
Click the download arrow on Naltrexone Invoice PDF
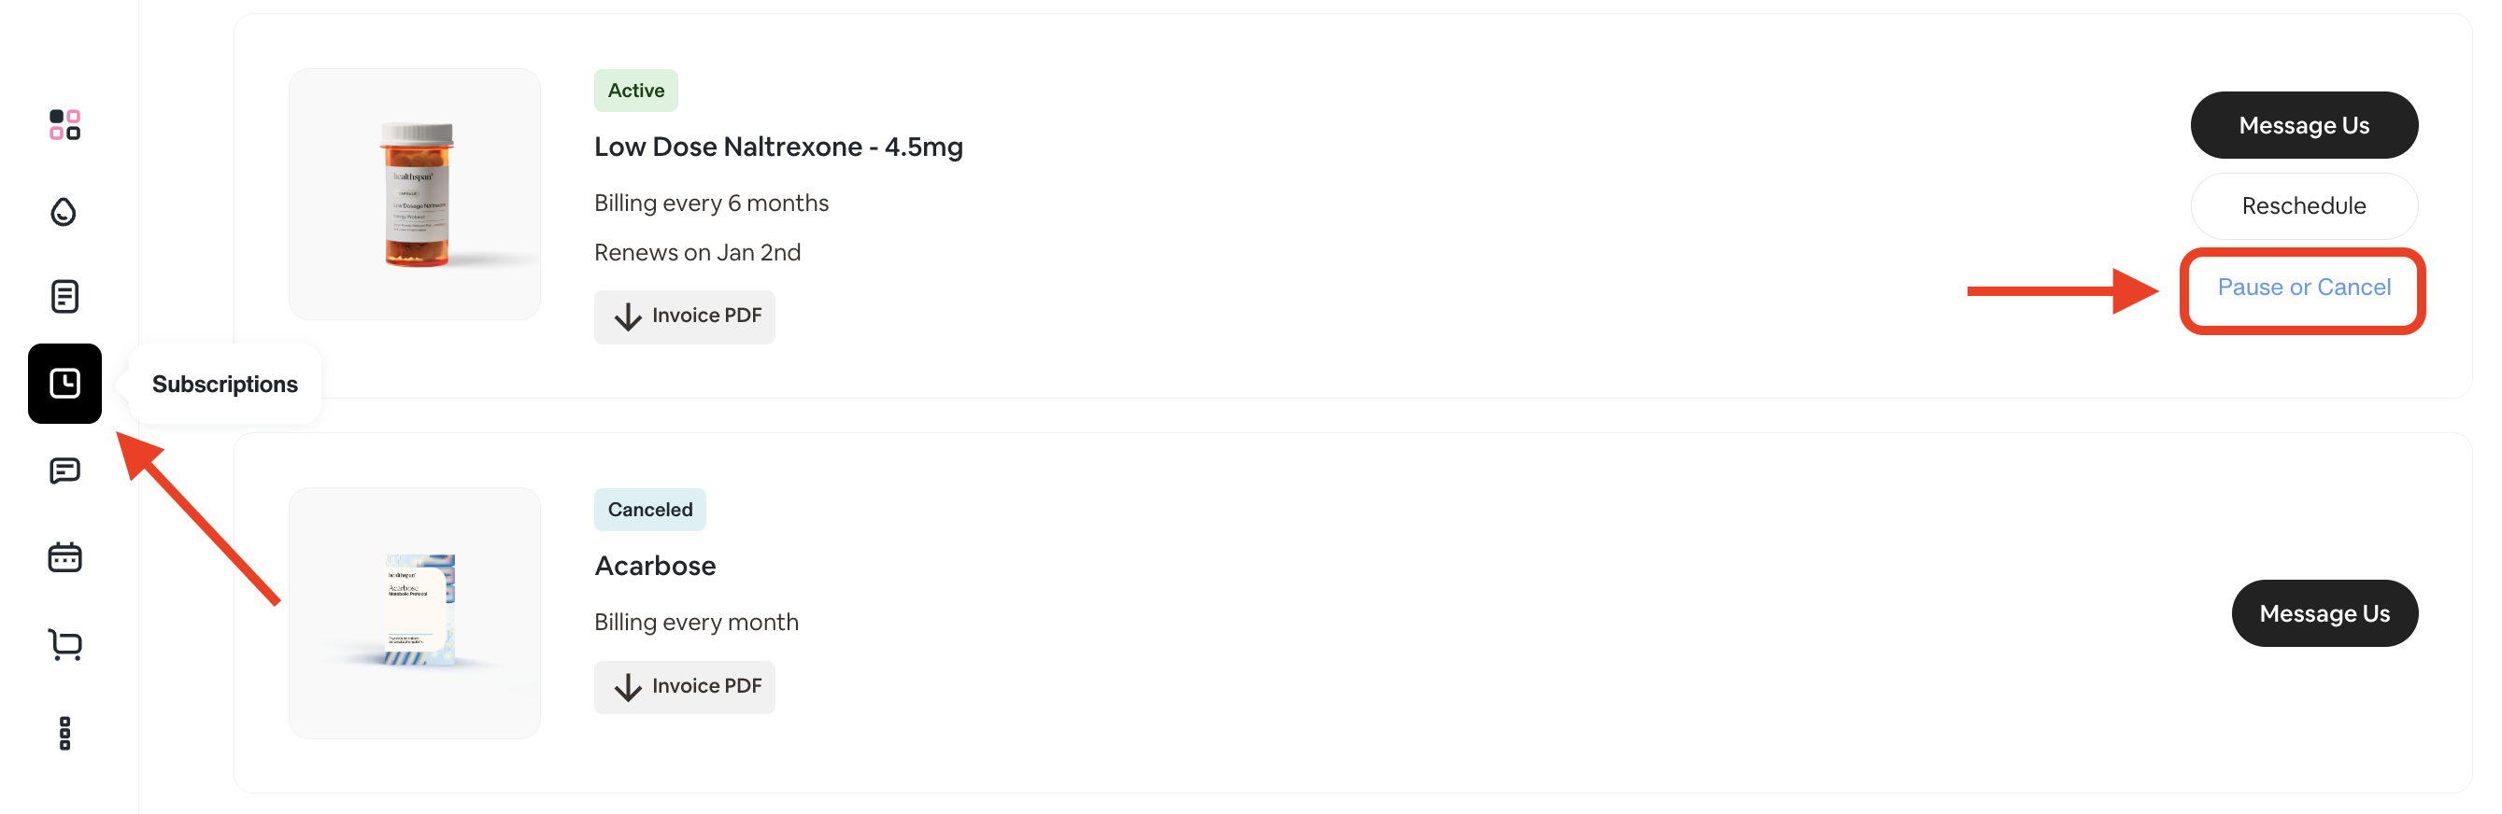(x=628, y=316)
